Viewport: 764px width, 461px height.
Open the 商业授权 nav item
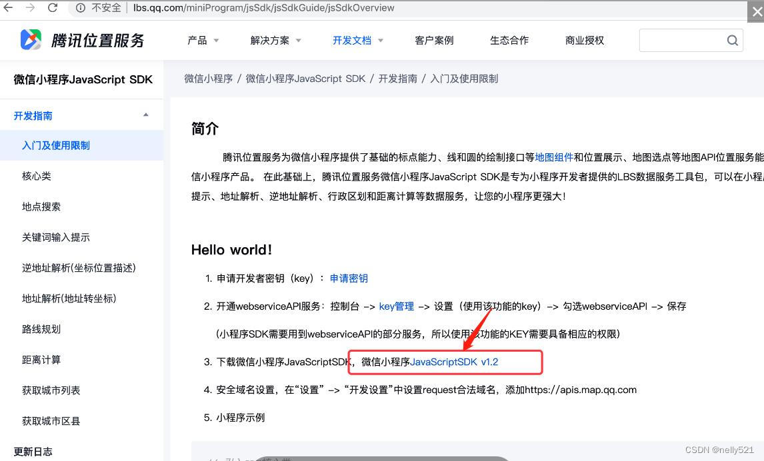click(x=584, y=41)
